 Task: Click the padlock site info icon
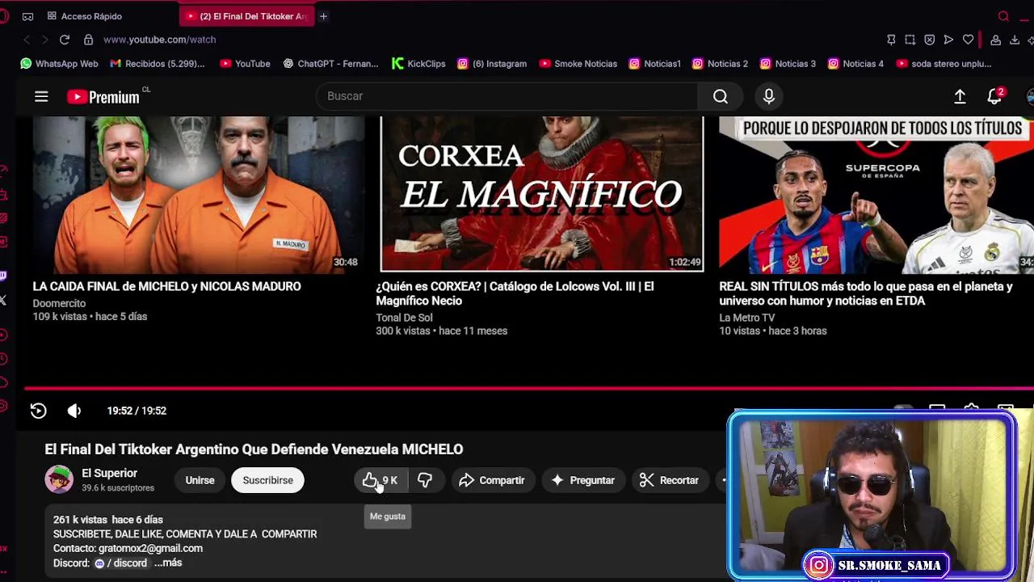(x=88, y=39)
